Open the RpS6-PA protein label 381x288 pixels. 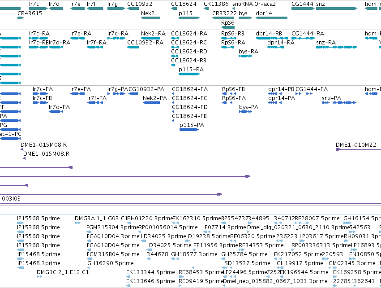[234, 98]
